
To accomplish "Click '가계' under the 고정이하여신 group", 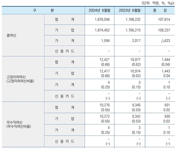I will click(64, 85).
